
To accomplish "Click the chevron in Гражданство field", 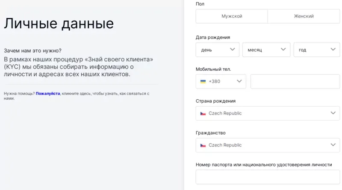I will click(x=333, y=145).
